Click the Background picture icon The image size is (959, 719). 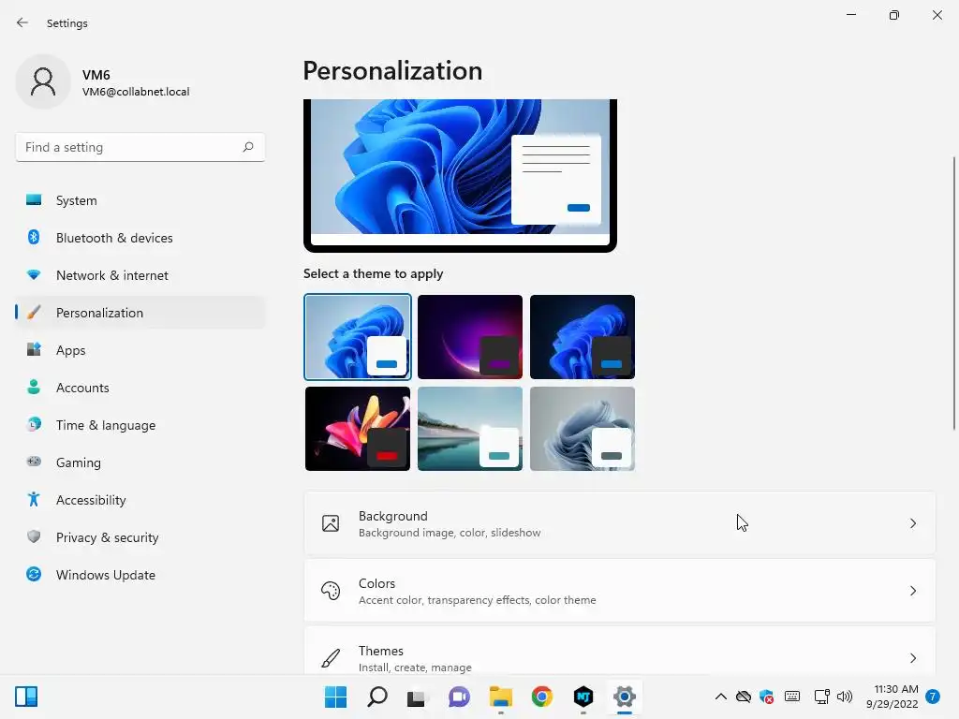[x=331, y=523]
